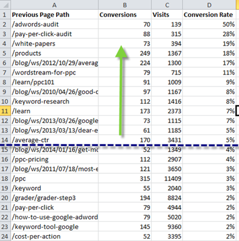
Task: Select the /average-ctr cell
Action: coord(54,140)
